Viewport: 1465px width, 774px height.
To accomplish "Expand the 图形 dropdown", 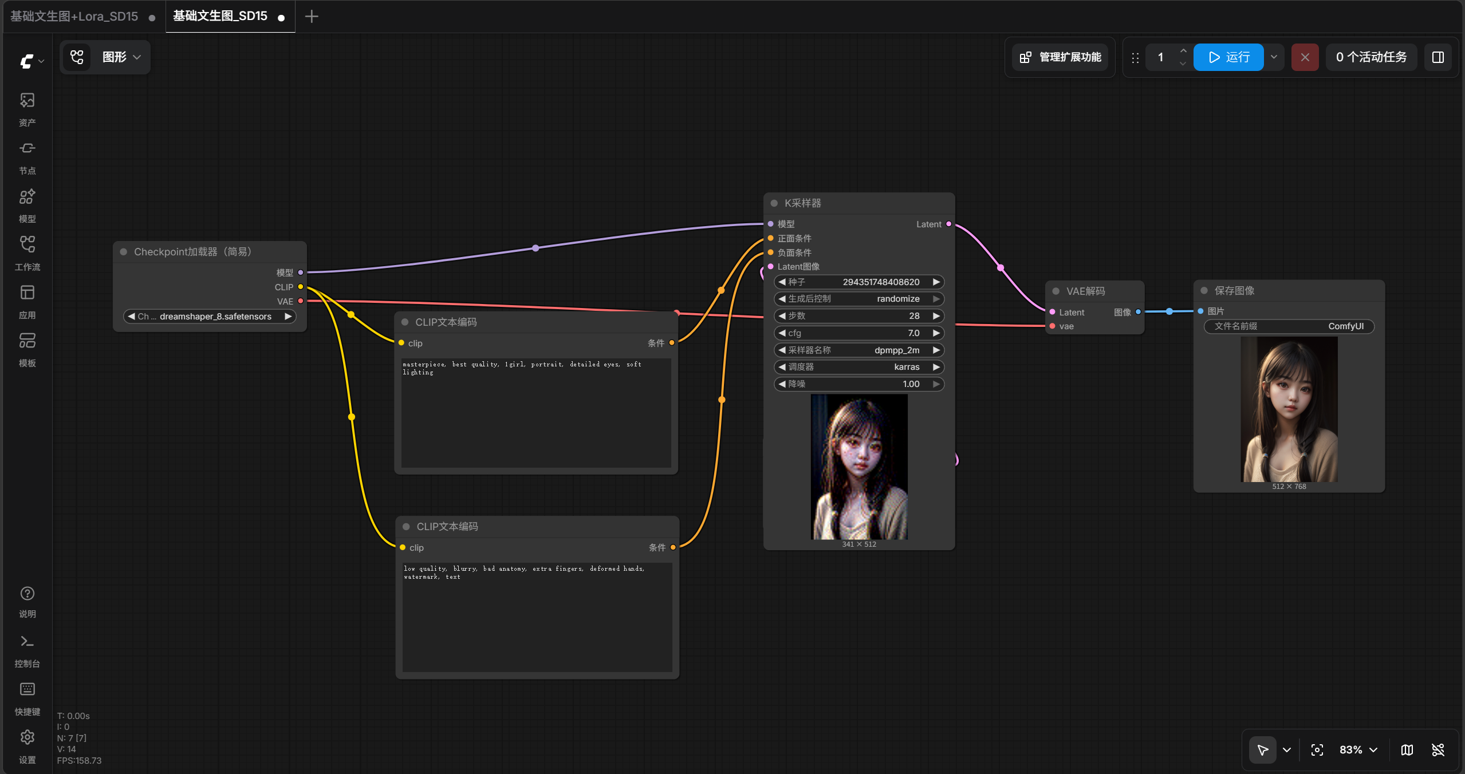I will [x=121, y=57].
